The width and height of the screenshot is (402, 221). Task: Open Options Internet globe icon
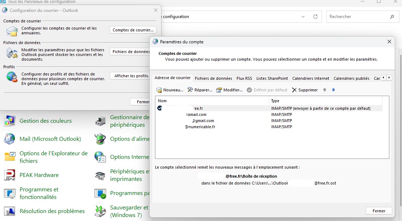pos(100,157)
